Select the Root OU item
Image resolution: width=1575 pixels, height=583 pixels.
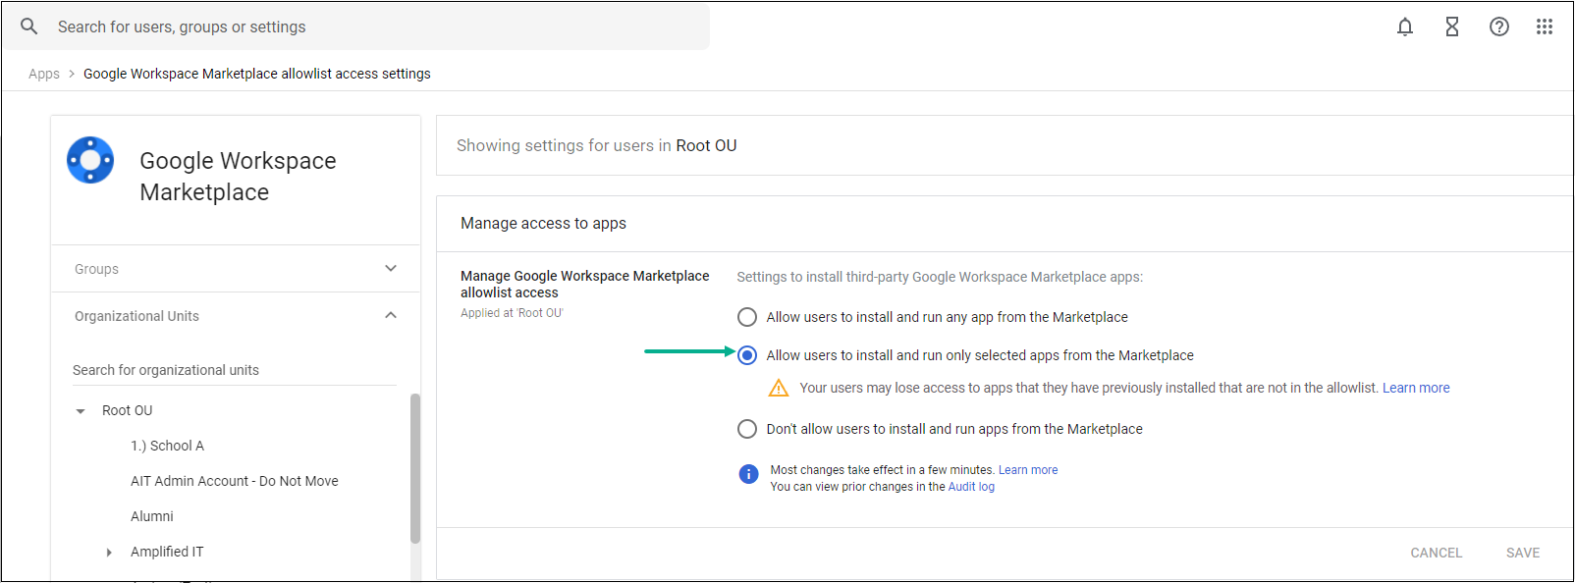pos(128,410)
